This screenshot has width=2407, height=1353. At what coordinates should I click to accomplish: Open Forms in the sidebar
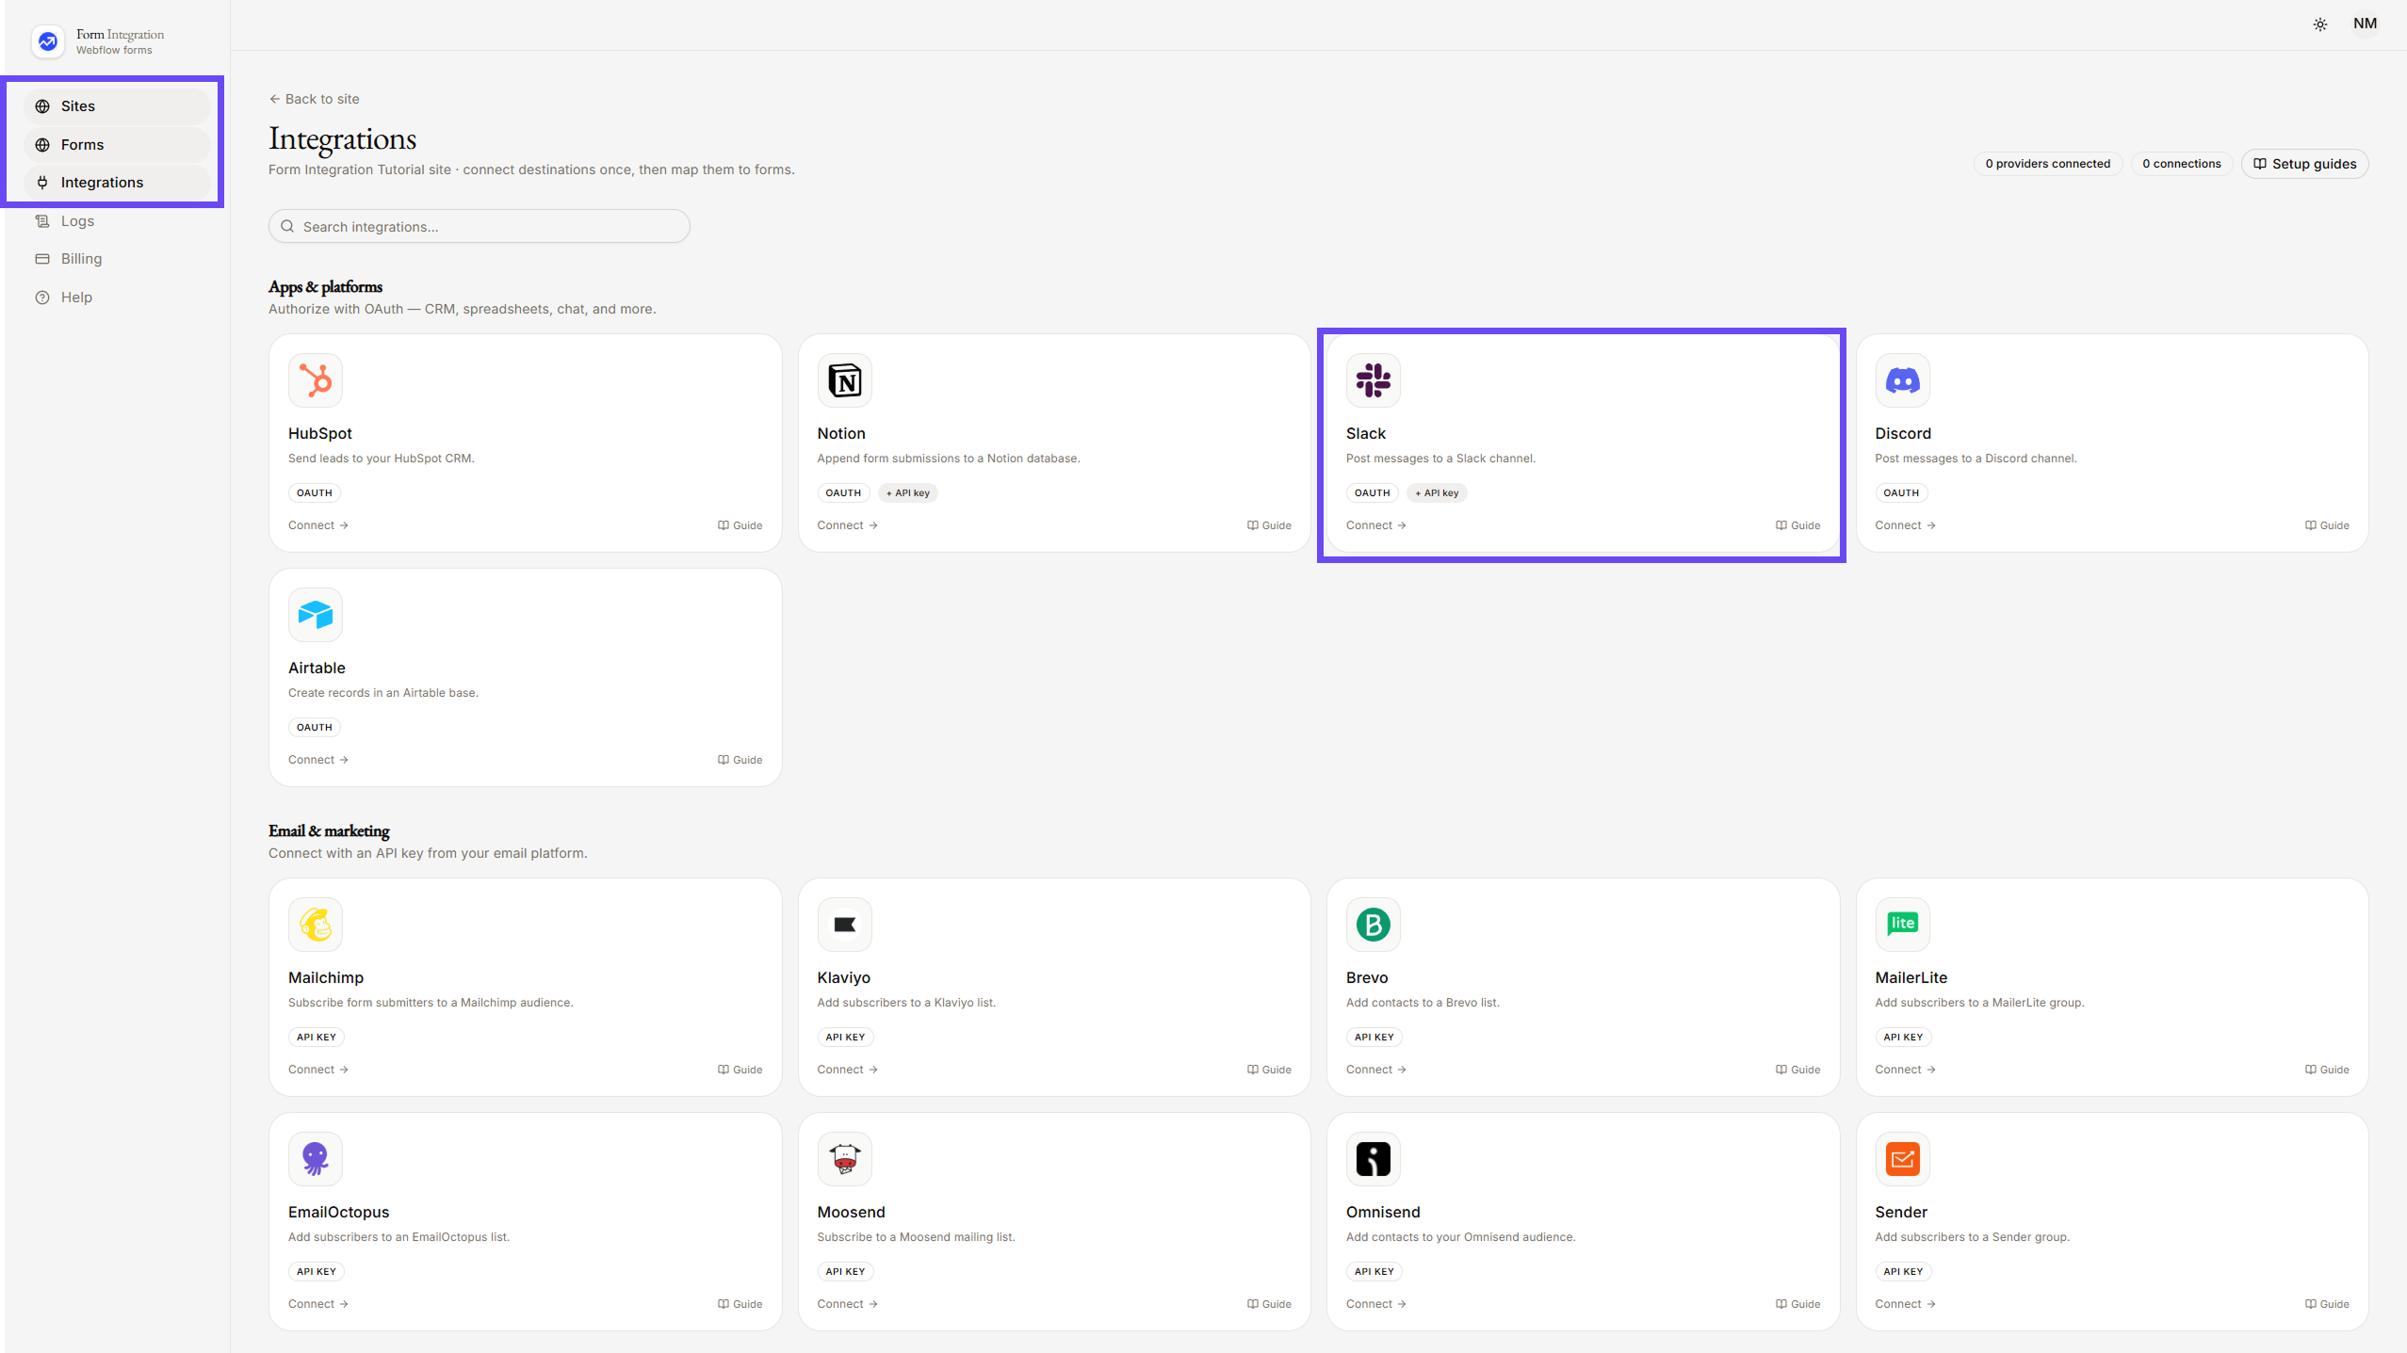(117, 145)
